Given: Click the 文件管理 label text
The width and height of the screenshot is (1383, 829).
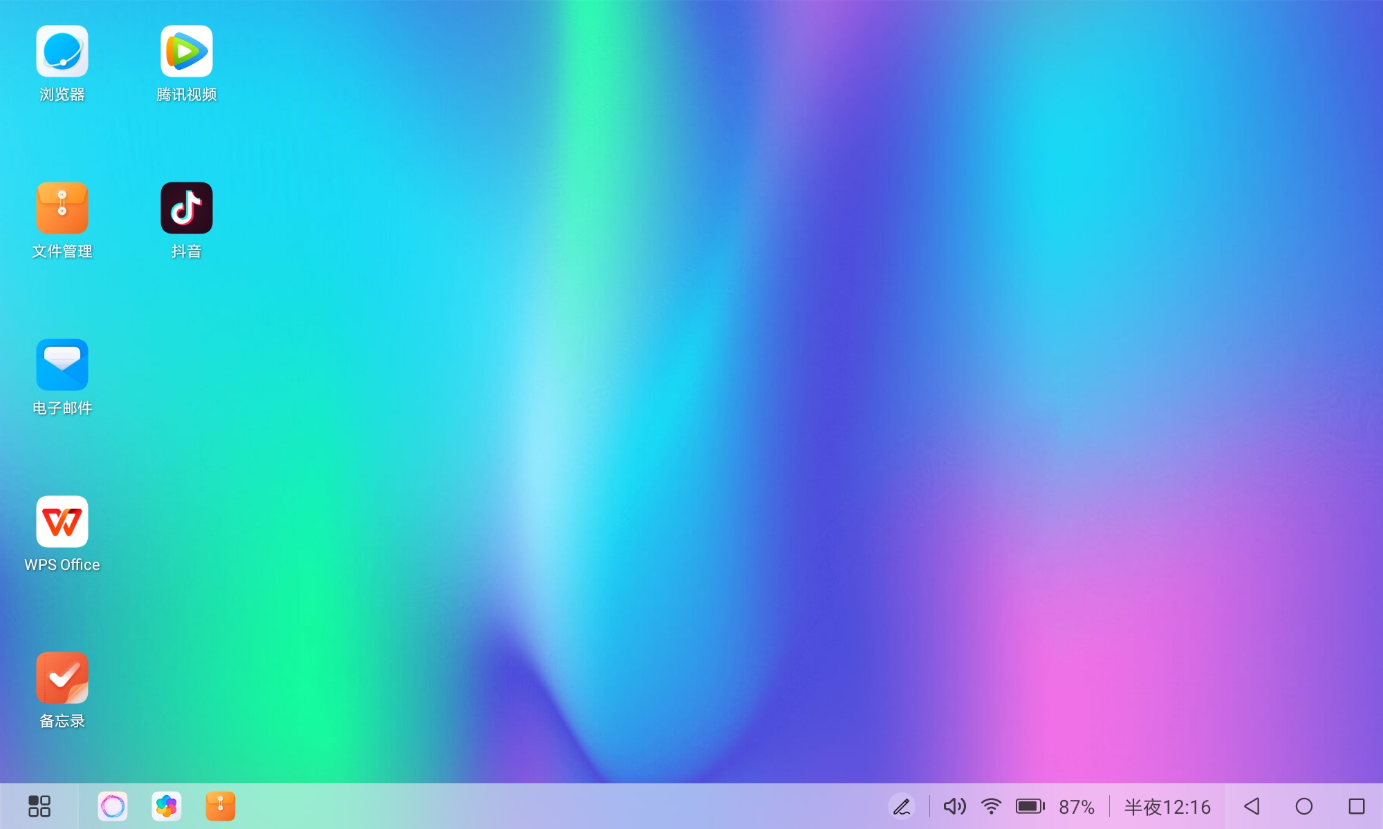Looking at the screenshot, I should click(62, 251).
